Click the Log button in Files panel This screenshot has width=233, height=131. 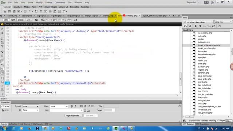[x=229, y=121]
